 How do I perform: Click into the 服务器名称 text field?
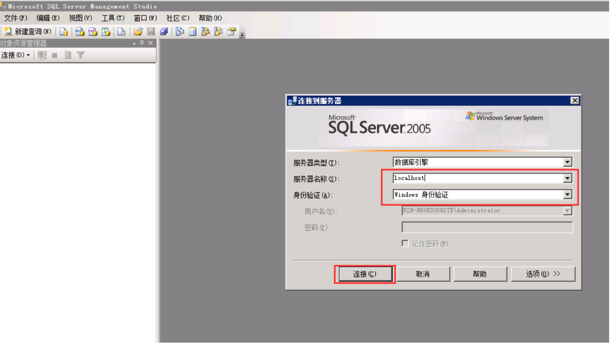pos(477,178)
